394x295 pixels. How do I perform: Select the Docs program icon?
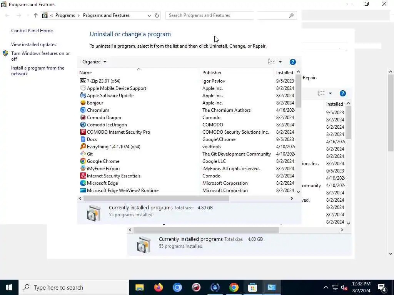(83, 139)
